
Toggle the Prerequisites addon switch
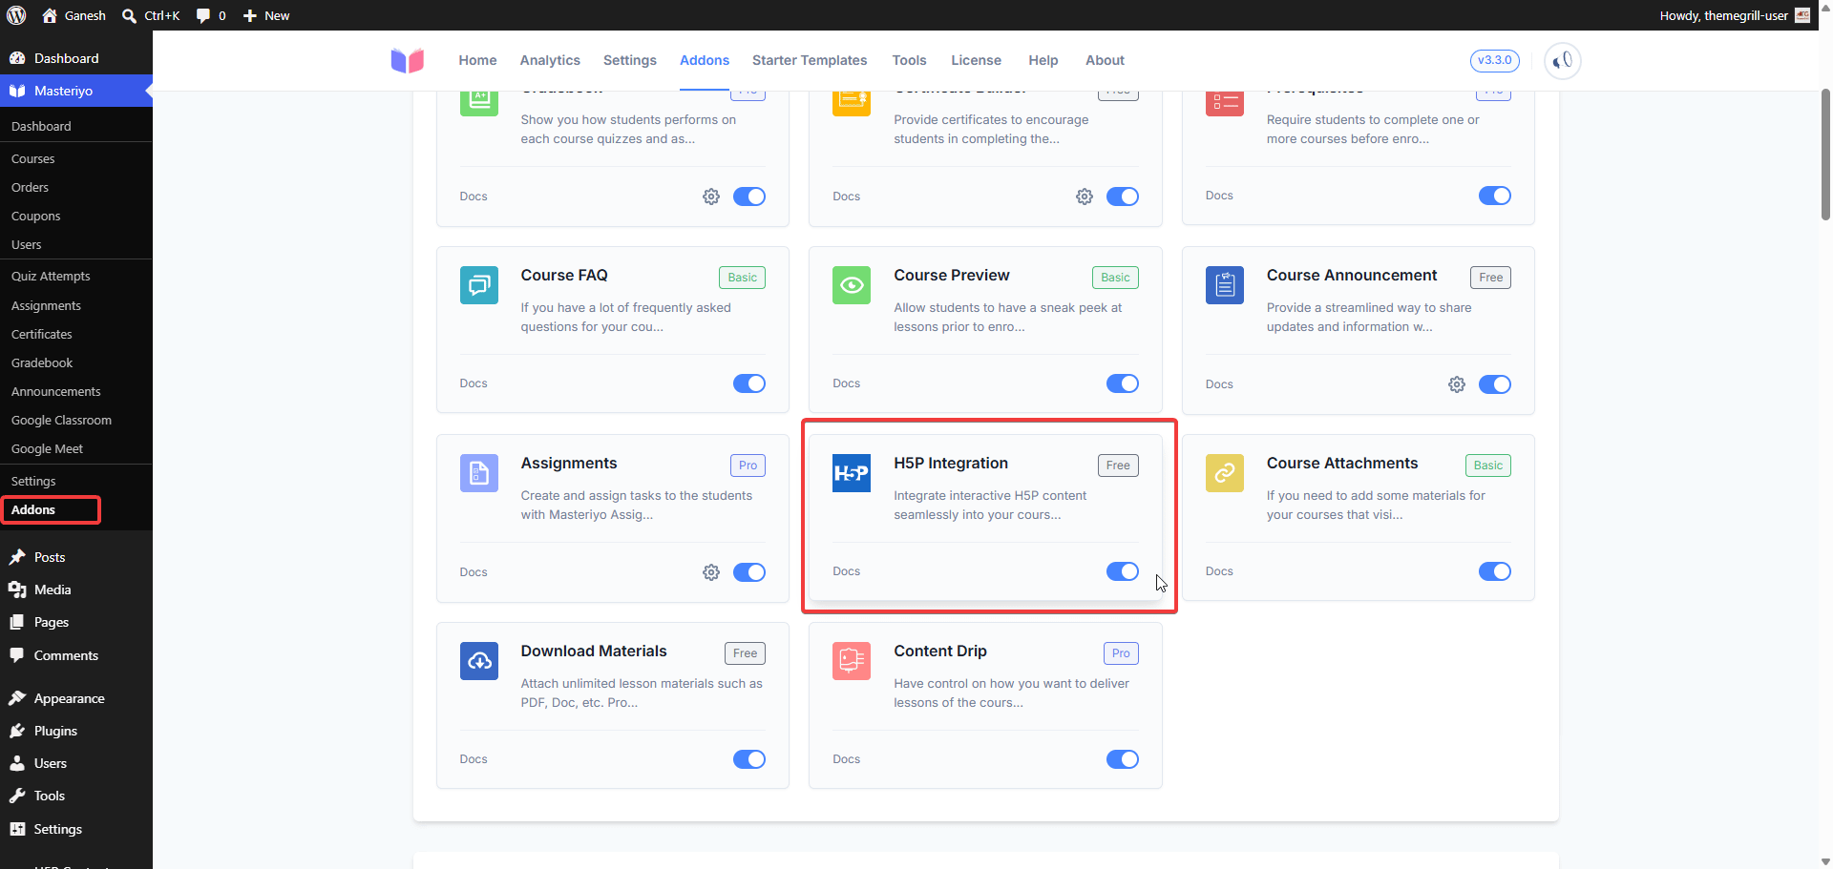coord(1495,196)
